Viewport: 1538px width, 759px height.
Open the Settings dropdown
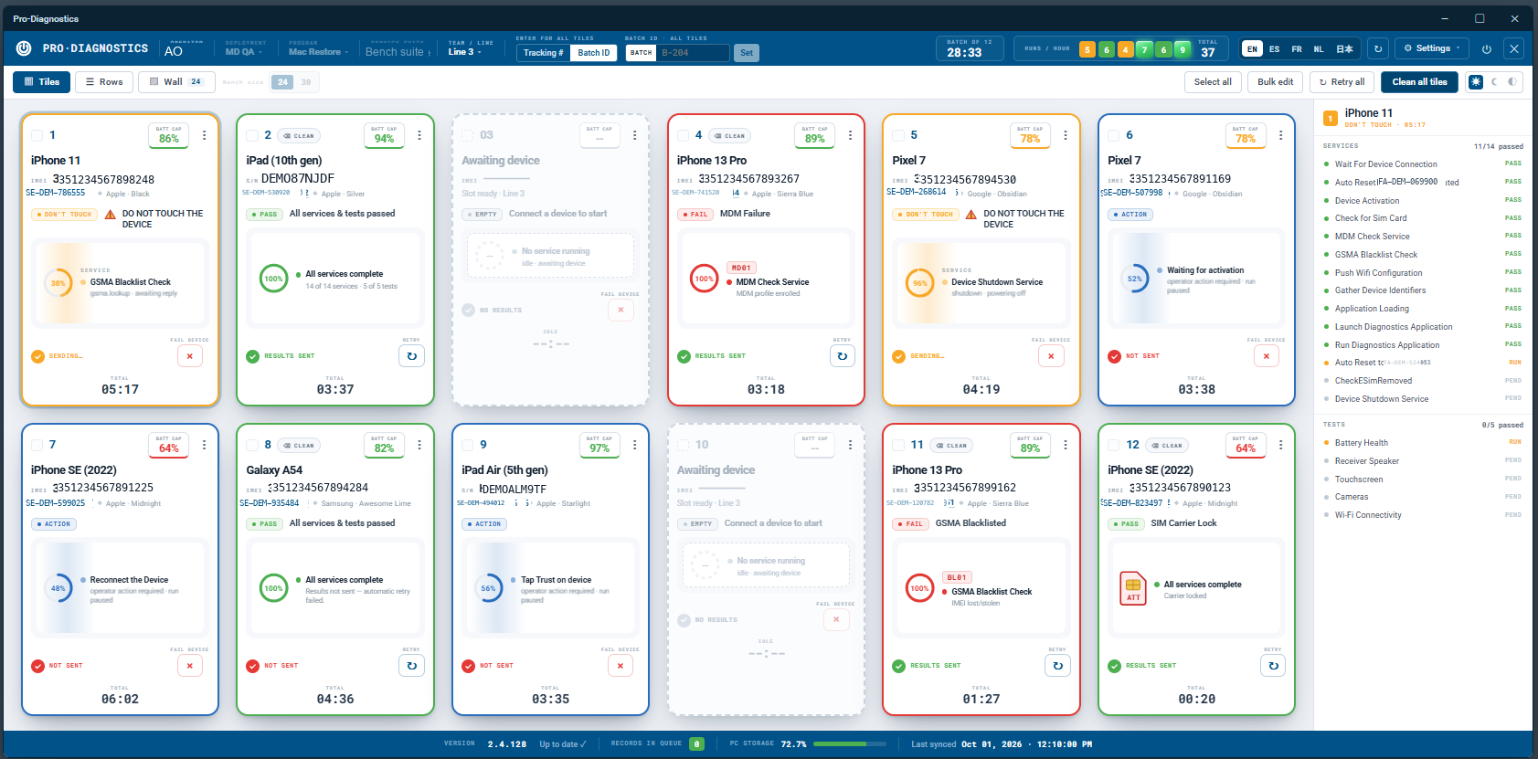point(1432,48)
